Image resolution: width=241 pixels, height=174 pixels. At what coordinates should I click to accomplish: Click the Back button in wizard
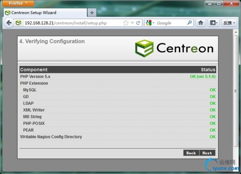click(191, 153)
